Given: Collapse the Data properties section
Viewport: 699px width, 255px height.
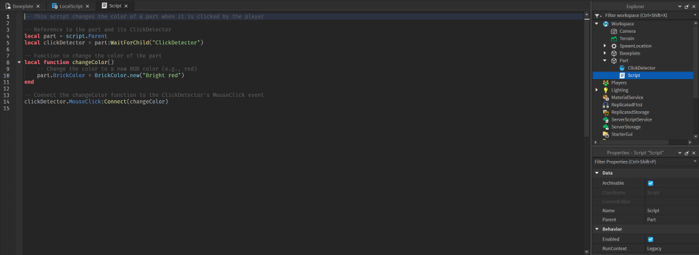Looking at the screenshot, I should click(597, 172).
